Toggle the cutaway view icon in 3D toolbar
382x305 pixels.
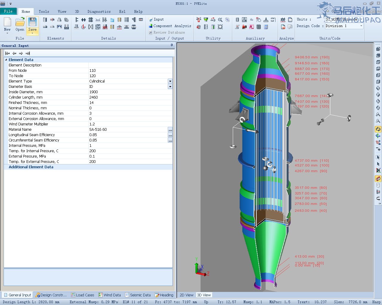click(378, 179)
